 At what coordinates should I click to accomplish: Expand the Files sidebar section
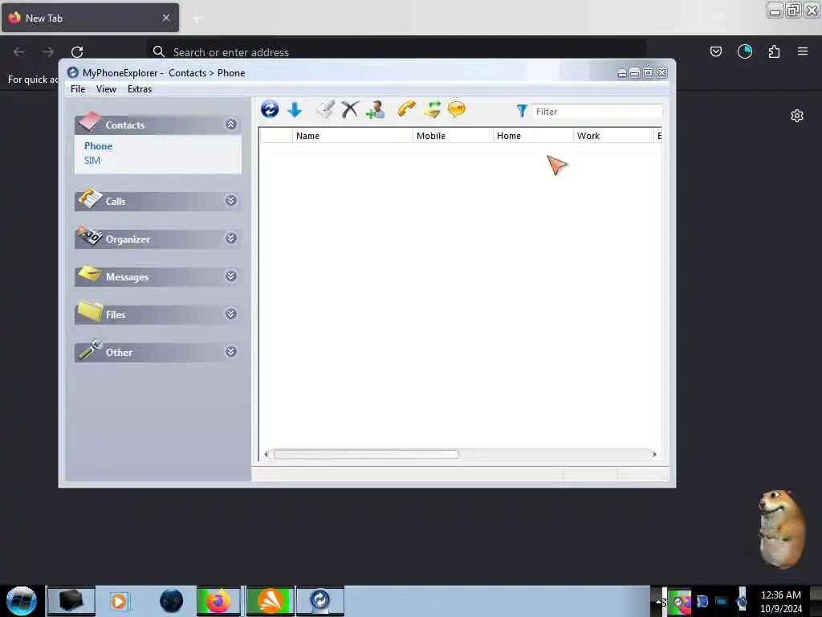pyautogui.click(x=230, y=314)
